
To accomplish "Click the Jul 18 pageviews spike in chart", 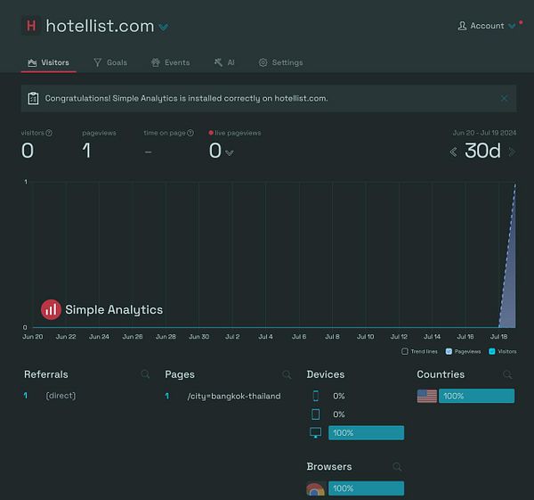I will tap(509, 273).
